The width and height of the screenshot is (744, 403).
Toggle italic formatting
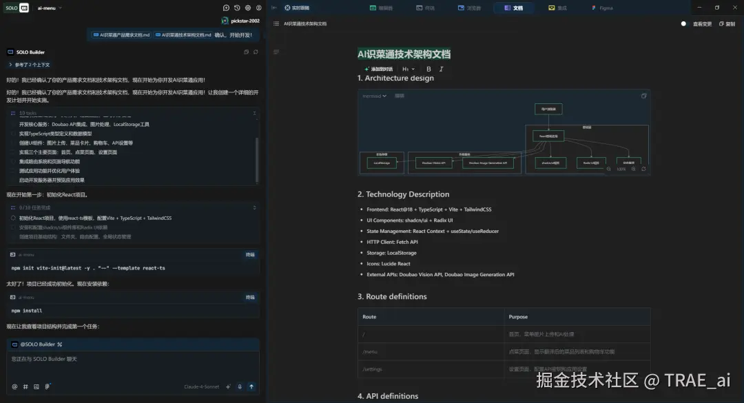[x=442, y=69]
